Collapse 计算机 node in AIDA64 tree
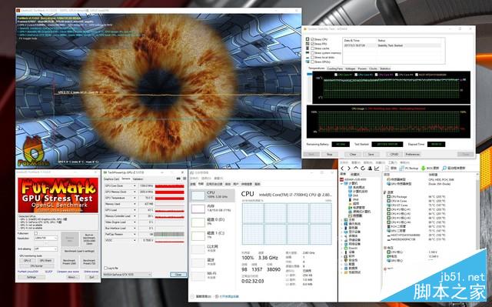492x307 pixels. 341,184
